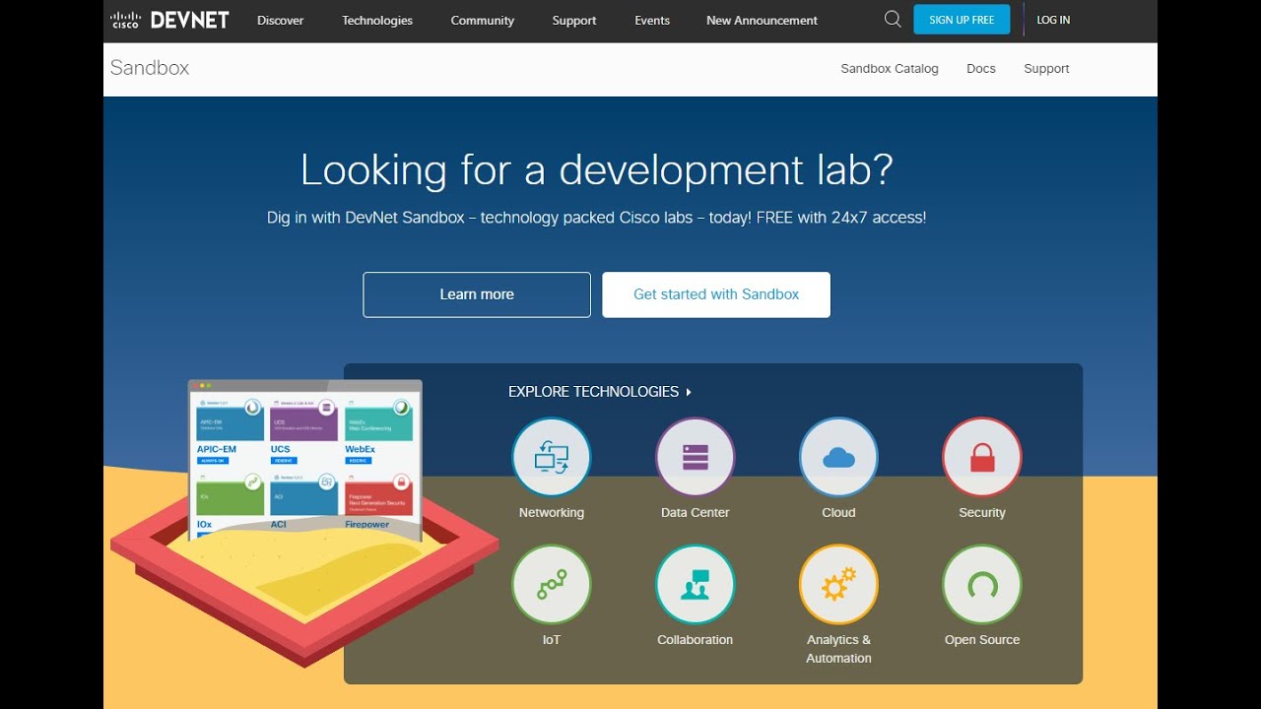The height and width of the screenshot is (709, 1261).
Task: Open the search magnifier icon
Action: 893,19
